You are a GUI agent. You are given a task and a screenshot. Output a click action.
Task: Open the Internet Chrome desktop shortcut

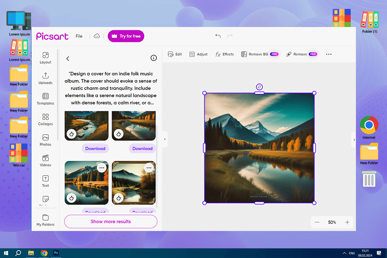click(369, 128)
